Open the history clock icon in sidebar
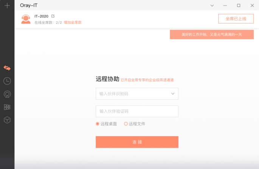The width and height of the screenshot is (259, 169). click(7, 81)
